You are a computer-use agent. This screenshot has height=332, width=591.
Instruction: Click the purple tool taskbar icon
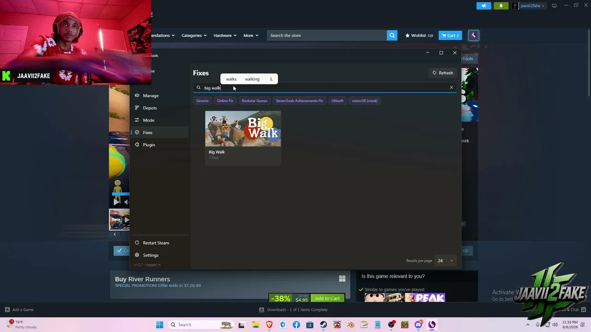[x=432, y=325]
